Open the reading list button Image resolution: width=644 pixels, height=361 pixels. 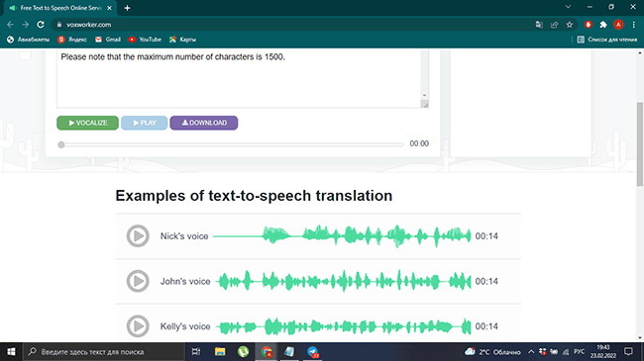pos(607,40)
